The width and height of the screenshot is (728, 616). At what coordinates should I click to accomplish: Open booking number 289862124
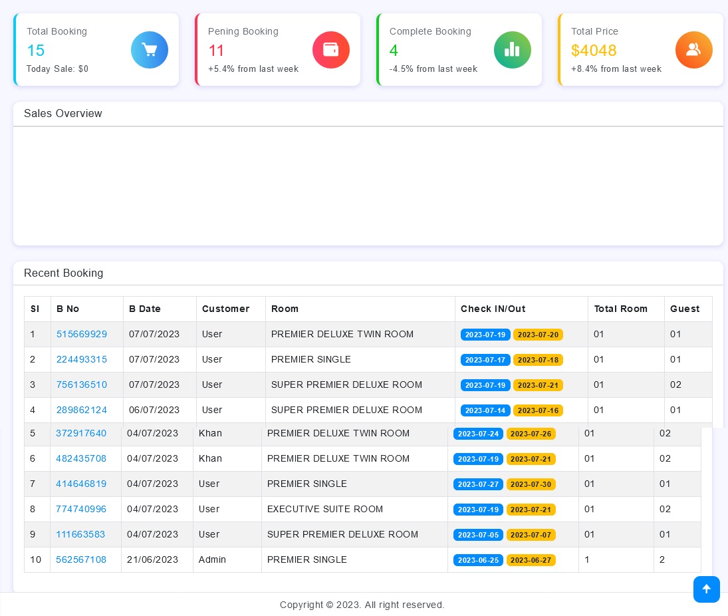(x=82, y=410)
